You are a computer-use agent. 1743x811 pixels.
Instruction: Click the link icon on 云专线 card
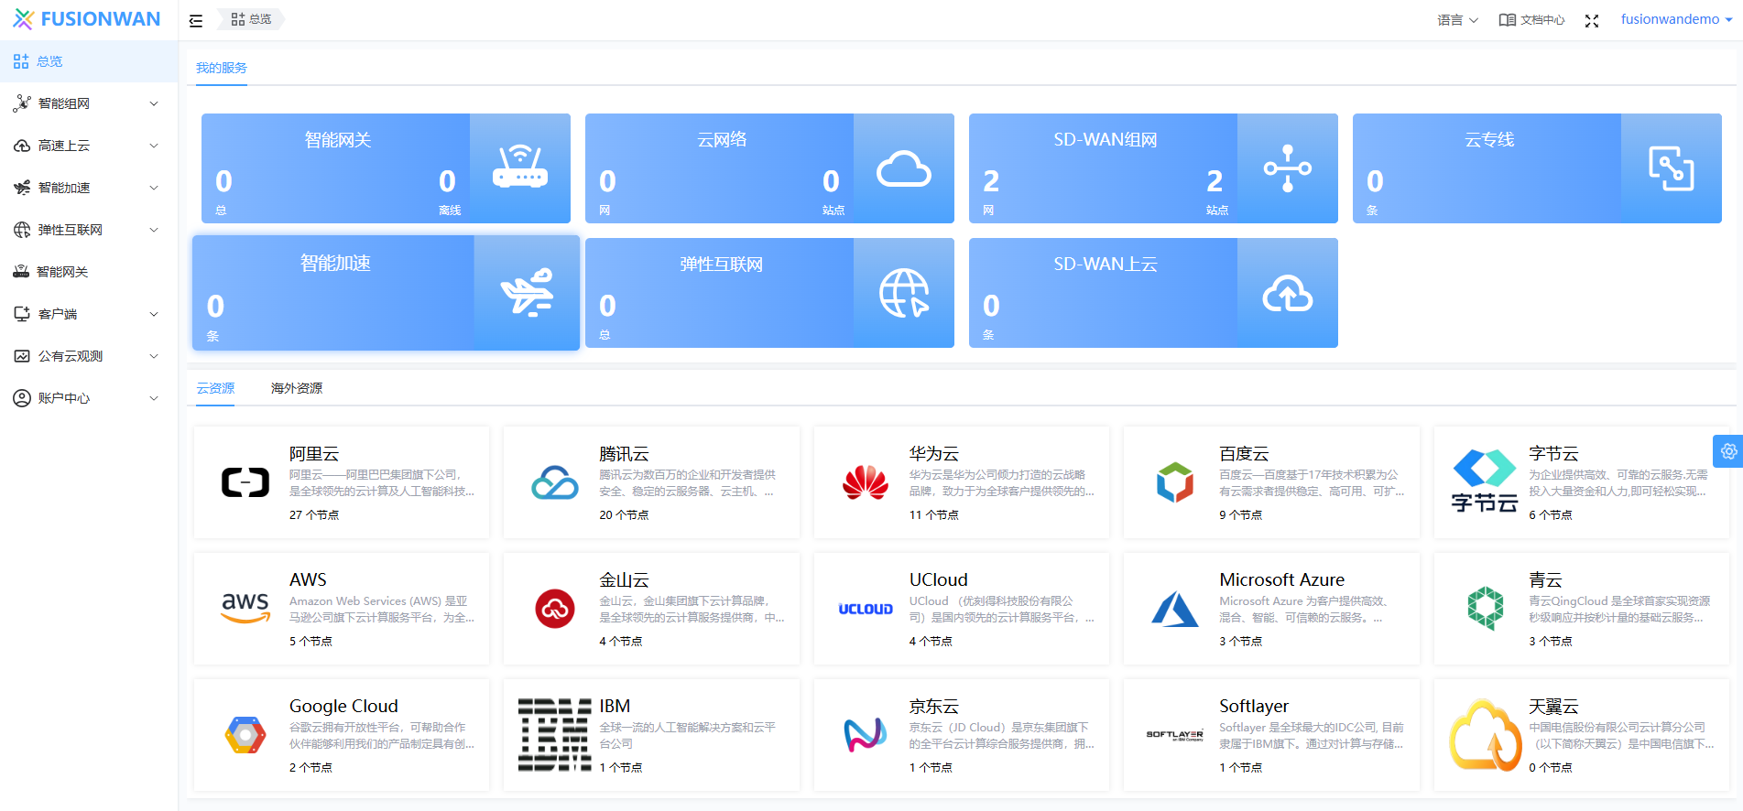click(1672, 168)
